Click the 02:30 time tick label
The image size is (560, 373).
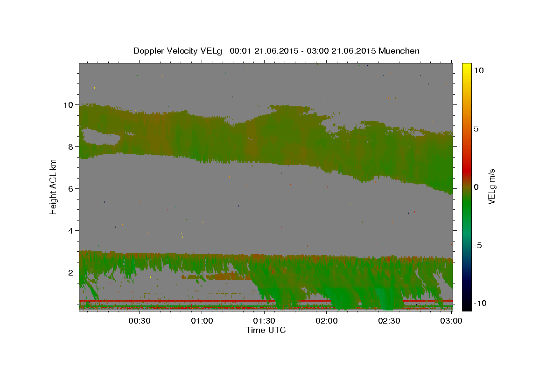[389, 321]
